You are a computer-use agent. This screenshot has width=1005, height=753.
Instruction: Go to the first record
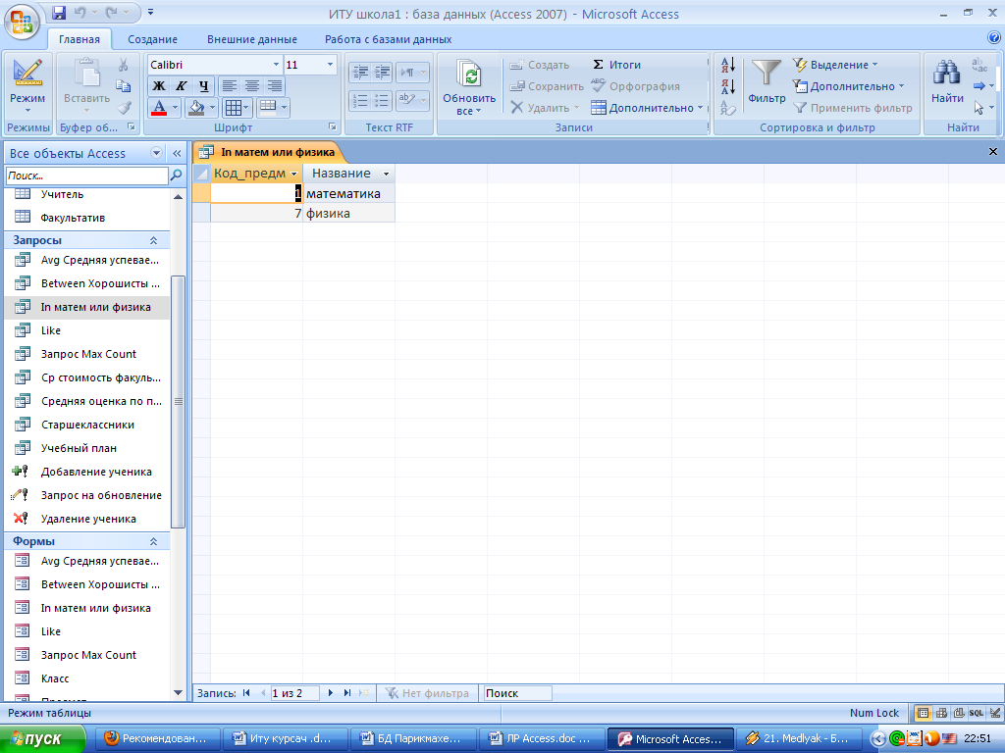tap(246, 693)
